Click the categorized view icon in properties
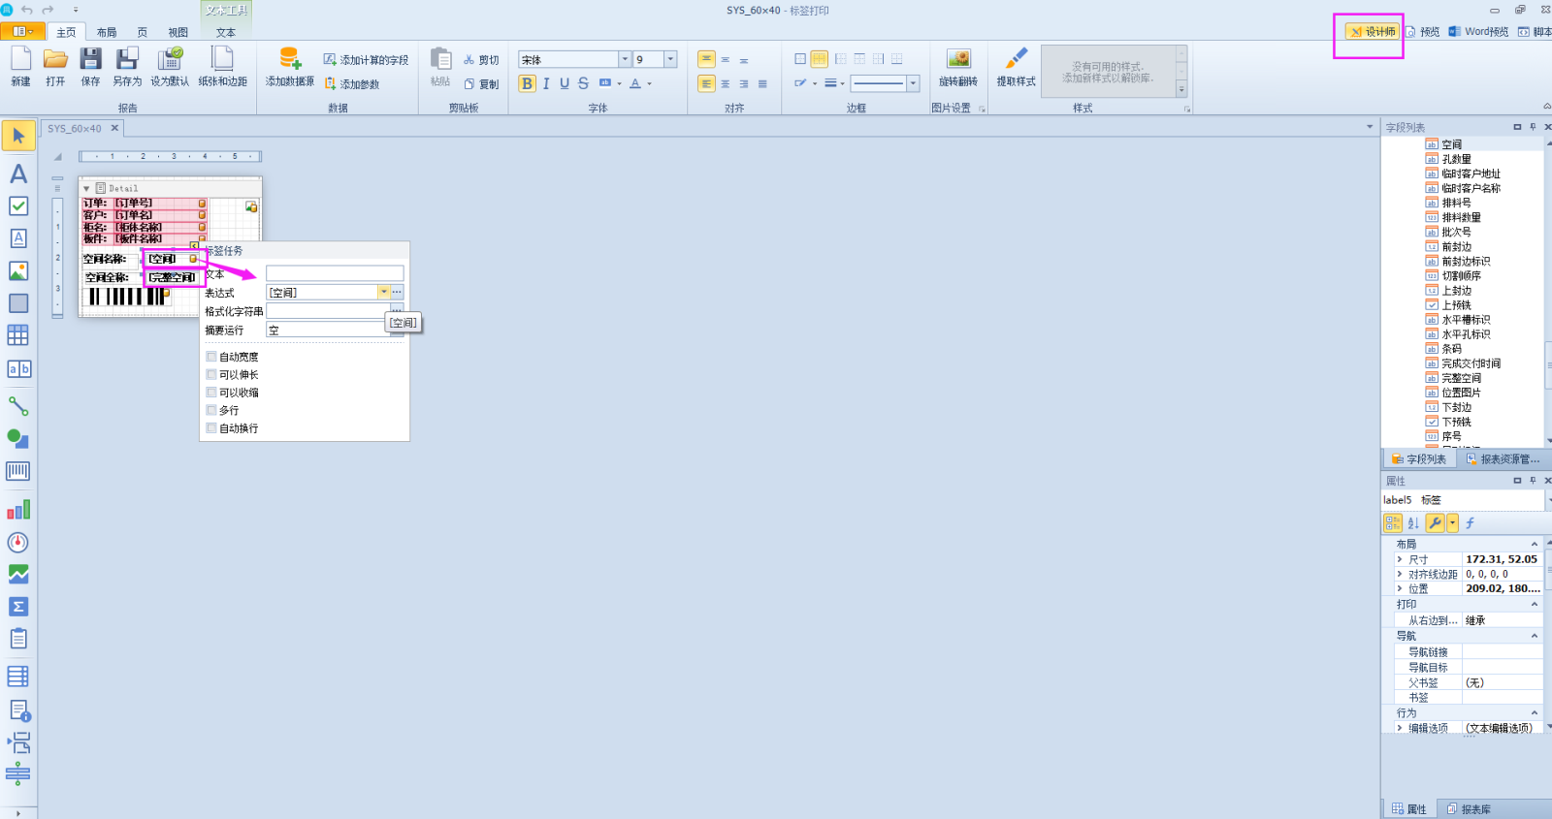The image size is (1552, 819). (1393, 523)
